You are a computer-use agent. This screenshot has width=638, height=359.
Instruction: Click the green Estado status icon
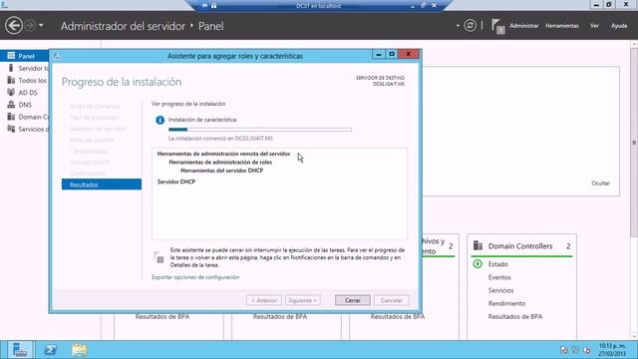tap(478, 264)
